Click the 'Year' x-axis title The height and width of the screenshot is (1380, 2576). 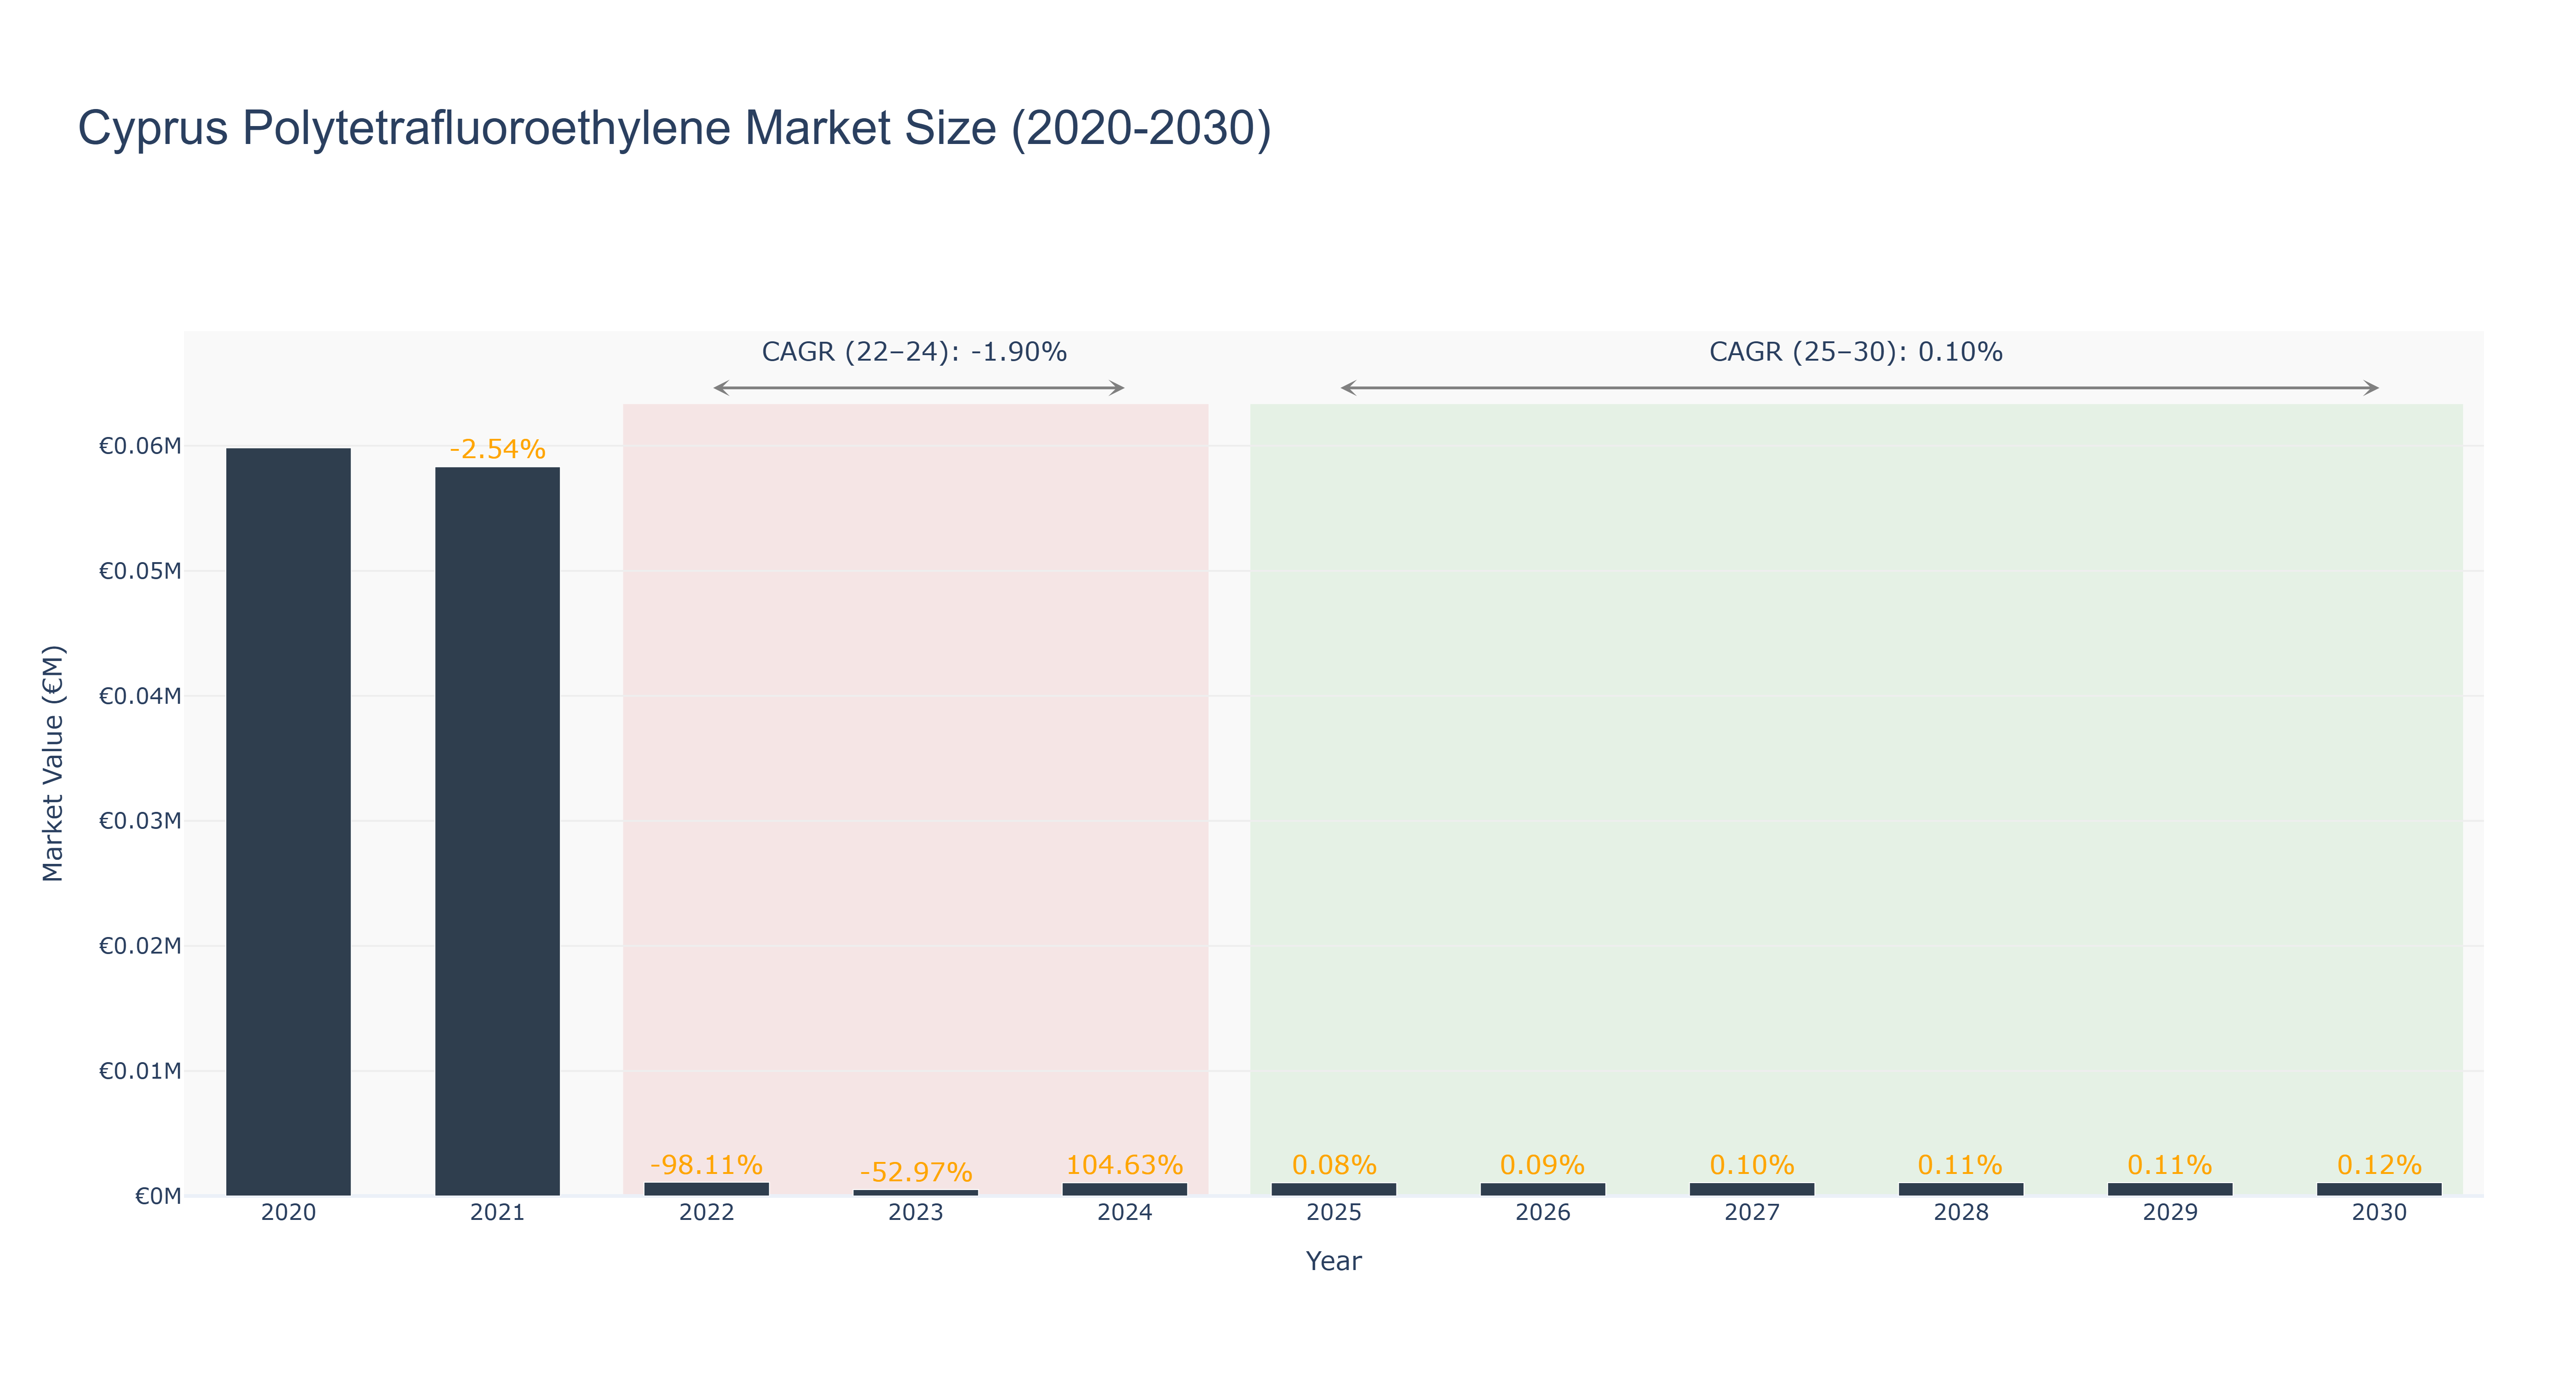(x=1334, y=1261)
